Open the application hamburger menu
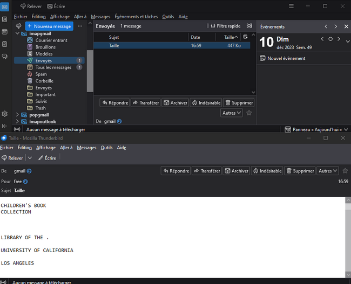 pyautogui.click(x=291, y=6)
